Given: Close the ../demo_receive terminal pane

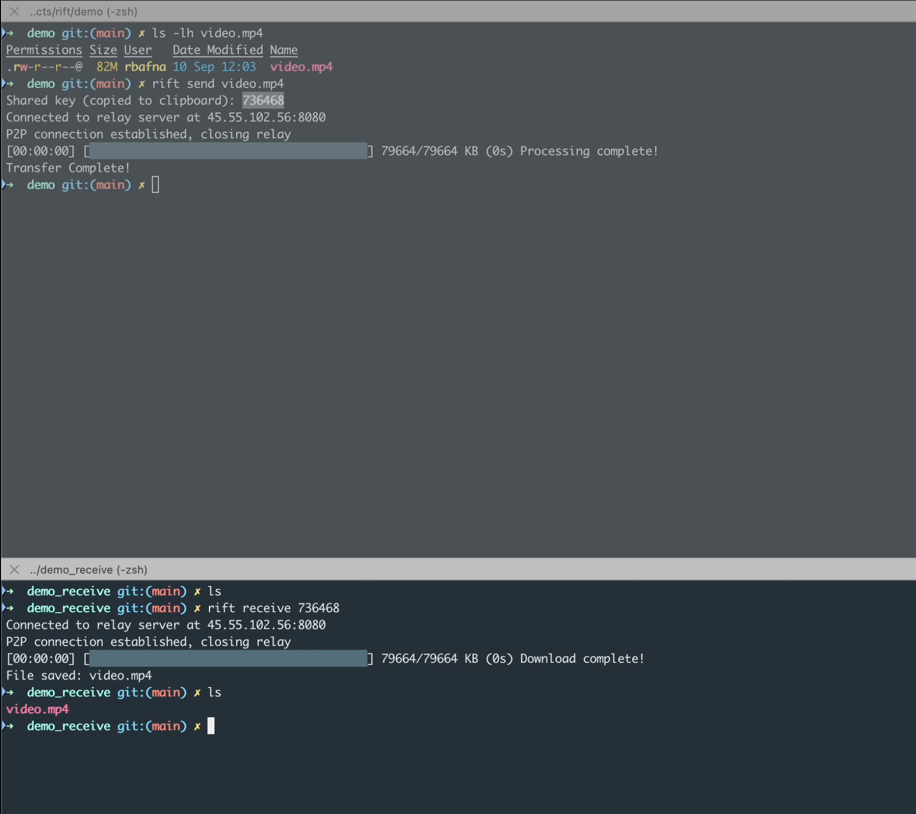Looking at the screenshot, I should click(x=14, y=570).
